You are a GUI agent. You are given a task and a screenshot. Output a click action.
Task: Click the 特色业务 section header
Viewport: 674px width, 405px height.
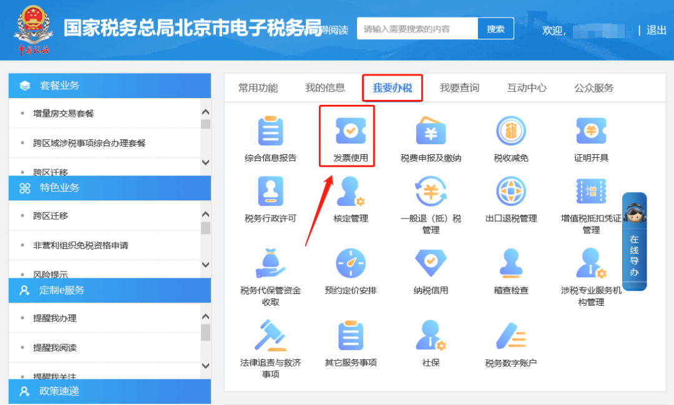[x=110, y=188]
